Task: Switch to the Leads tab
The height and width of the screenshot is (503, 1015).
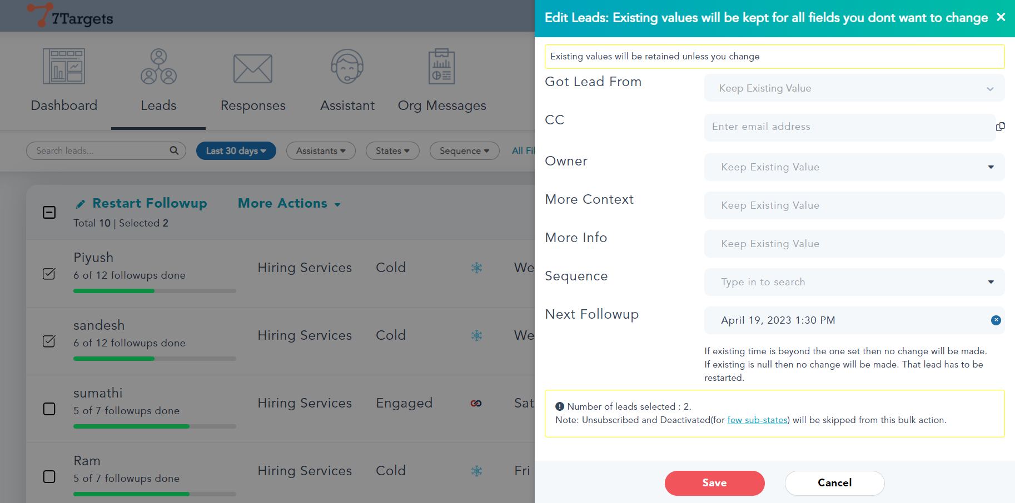Action: (x=158, y=81)
